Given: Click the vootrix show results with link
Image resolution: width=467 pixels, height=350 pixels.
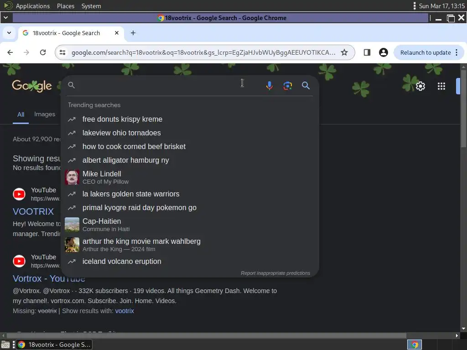Looking at the screenshot, I should point(125,311).
